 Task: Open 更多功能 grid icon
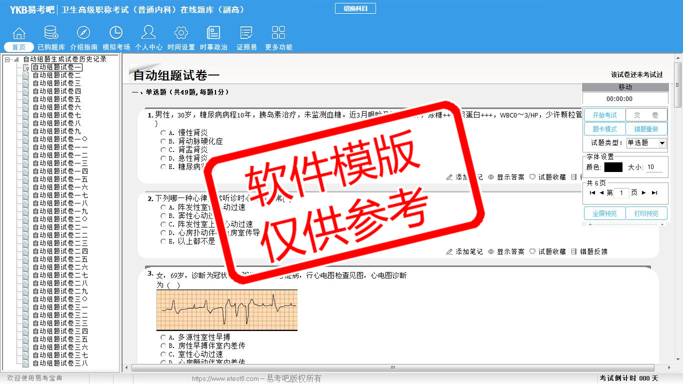[278, 33]
